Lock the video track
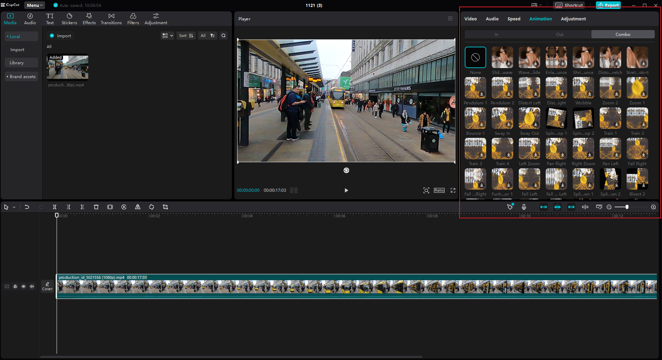662x360 pixels. [x=15, y=286]
